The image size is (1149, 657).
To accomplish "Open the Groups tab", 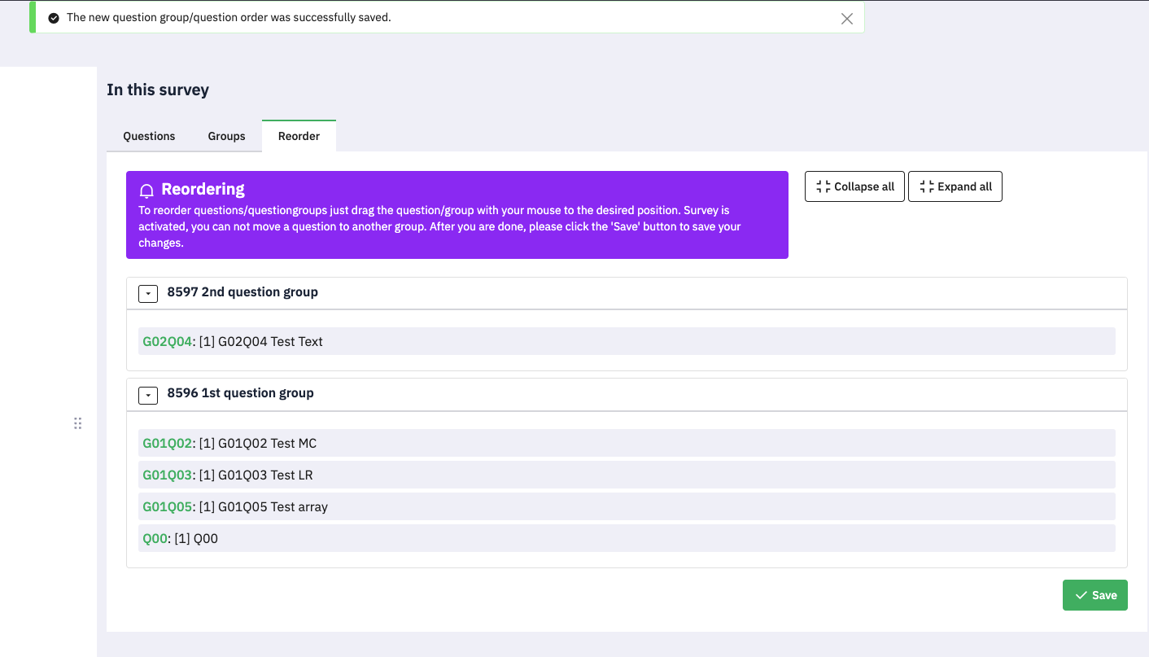I will tap(226, 136).
